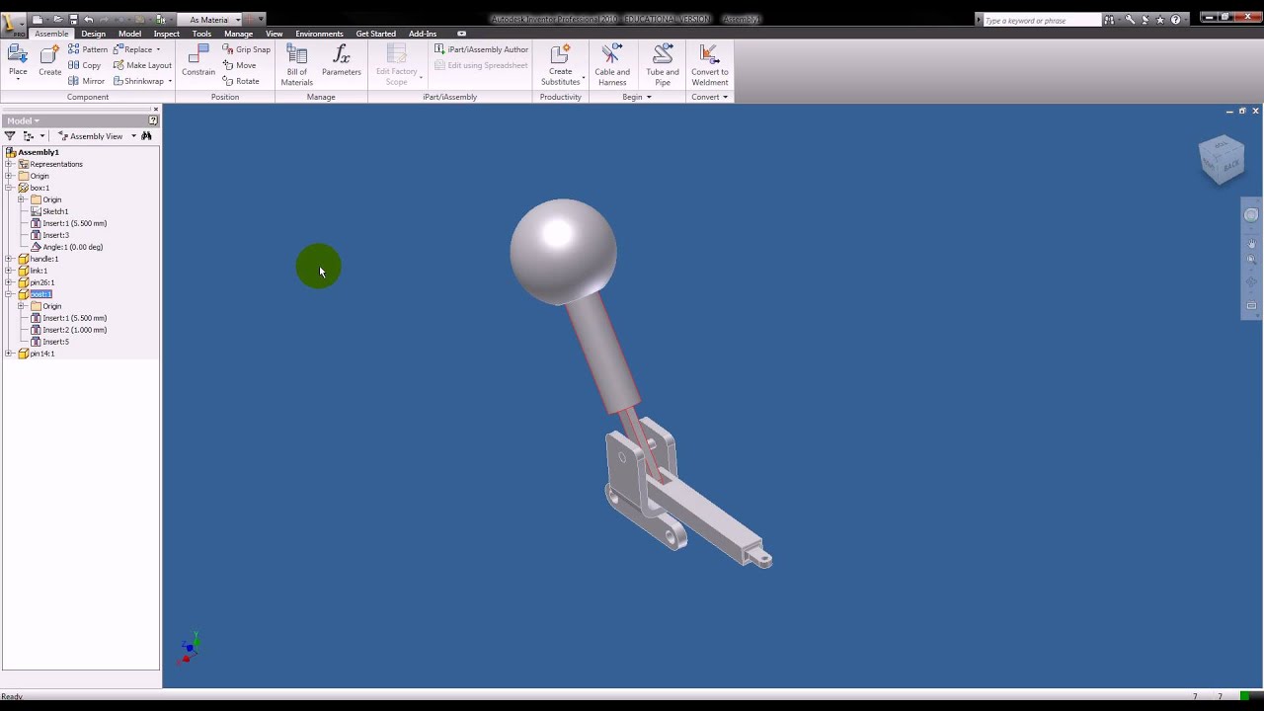Click the Create component icon
The height and width of the screenshot is (711, 1264).
[49, 61]
